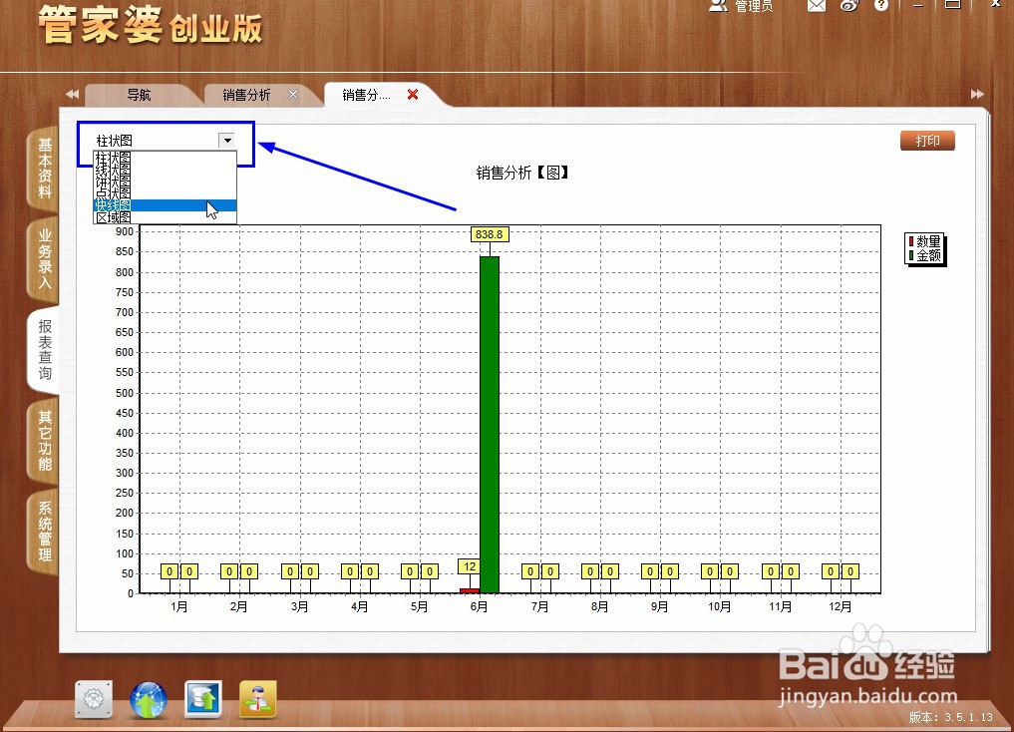Open the 基本资料 sidebar tab
Image resolution: width=1014 pixels, height=732 pixels.
click(x=44, y=169)
